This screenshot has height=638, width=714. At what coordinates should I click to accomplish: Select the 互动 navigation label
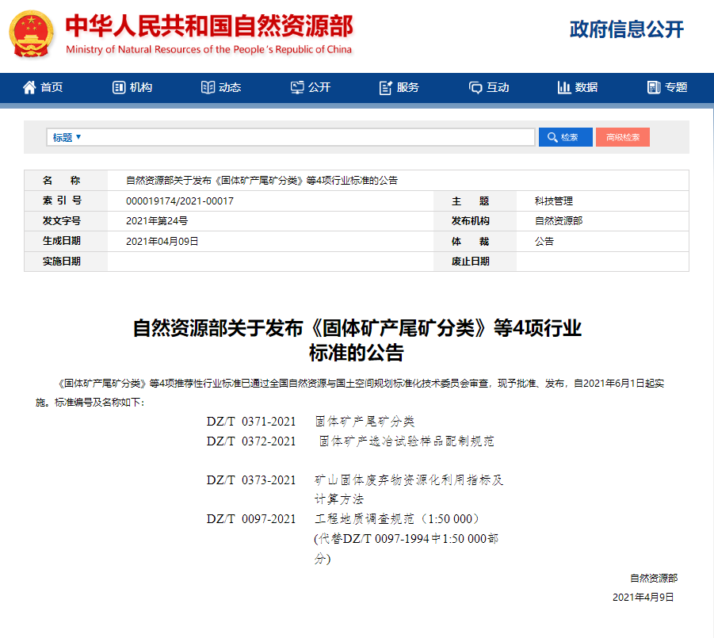[x=498, y=87]
